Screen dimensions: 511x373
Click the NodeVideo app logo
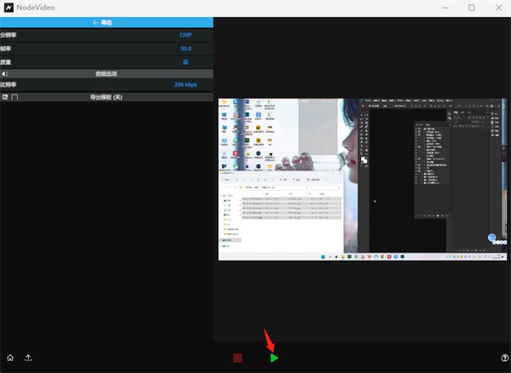pos(8,8)
